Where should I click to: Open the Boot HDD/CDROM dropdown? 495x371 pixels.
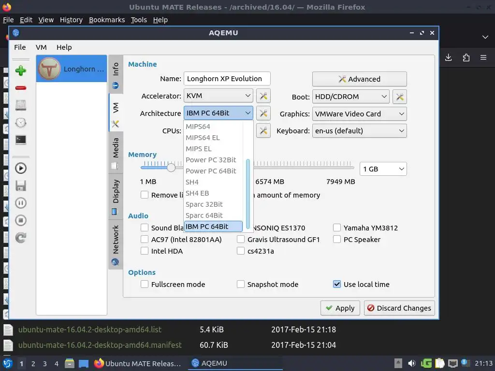point(351,97)
